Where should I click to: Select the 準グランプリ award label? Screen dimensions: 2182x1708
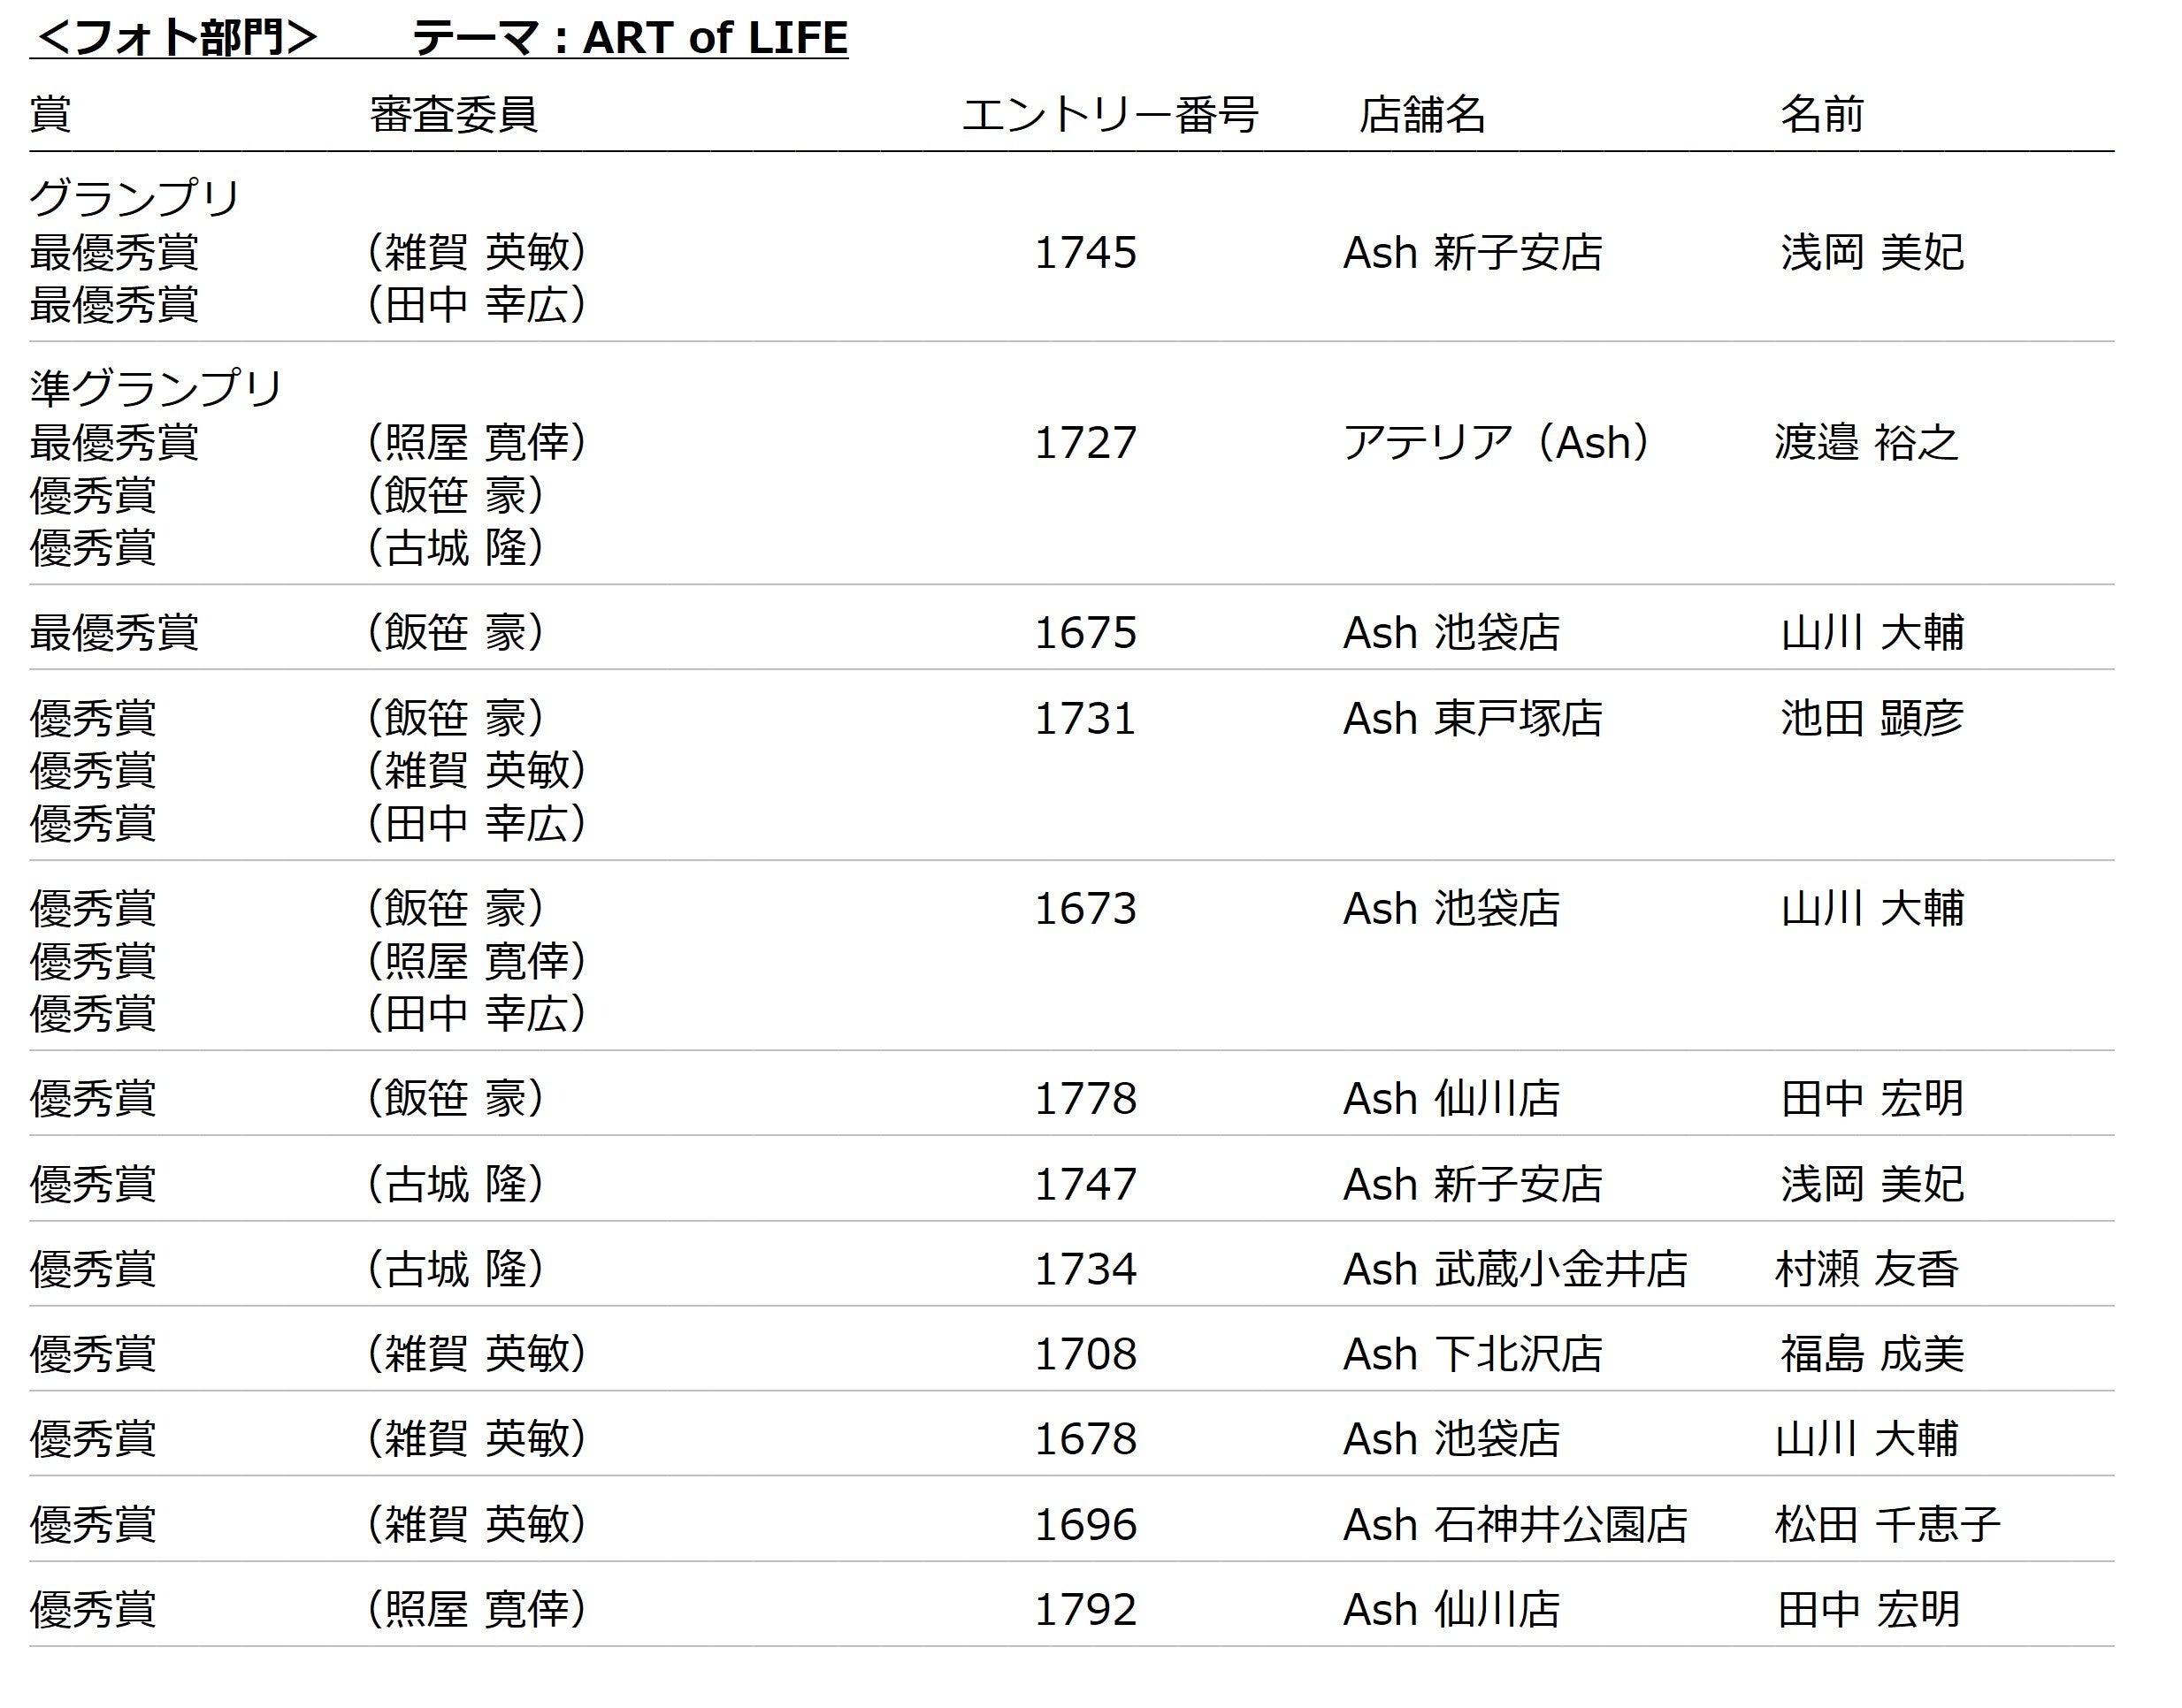(x=156, y=388)
